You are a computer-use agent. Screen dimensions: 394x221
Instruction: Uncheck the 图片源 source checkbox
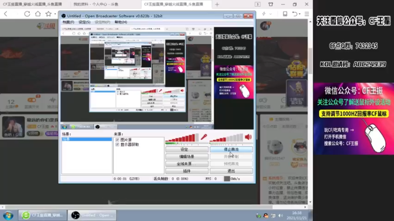point(117,140)
